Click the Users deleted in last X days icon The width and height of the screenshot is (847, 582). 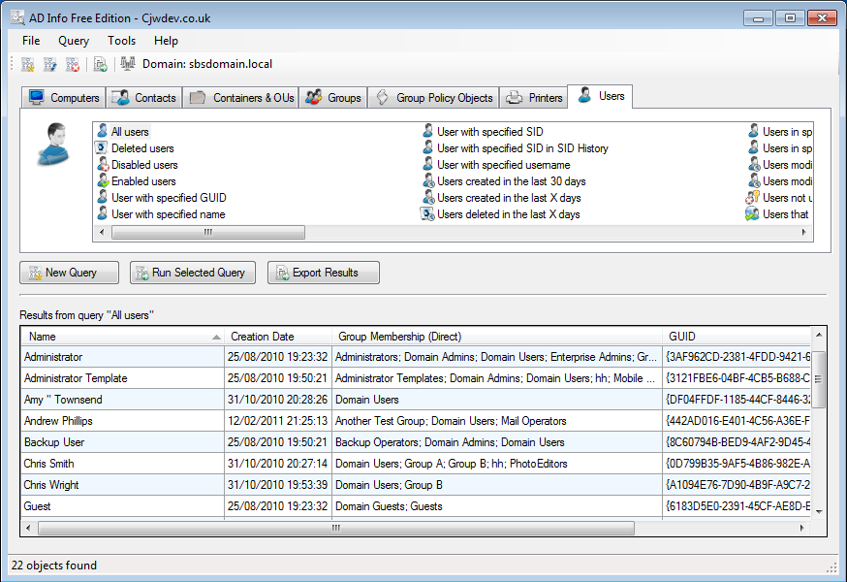[427, 214]
